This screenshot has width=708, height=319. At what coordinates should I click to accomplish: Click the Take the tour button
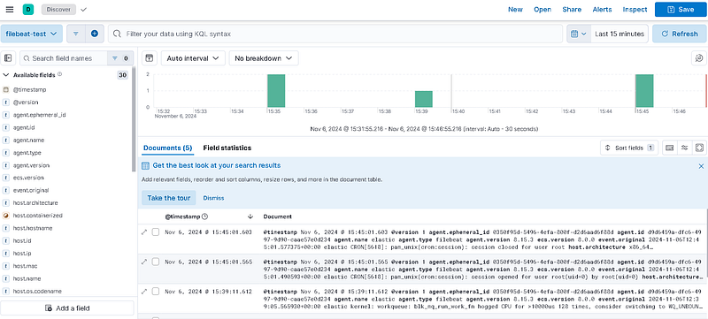click(168, 198)
